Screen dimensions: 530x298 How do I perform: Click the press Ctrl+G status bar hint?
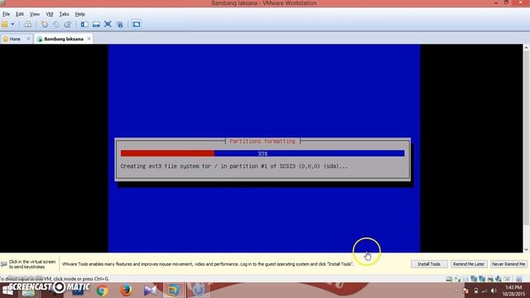[x=55, y=279]
